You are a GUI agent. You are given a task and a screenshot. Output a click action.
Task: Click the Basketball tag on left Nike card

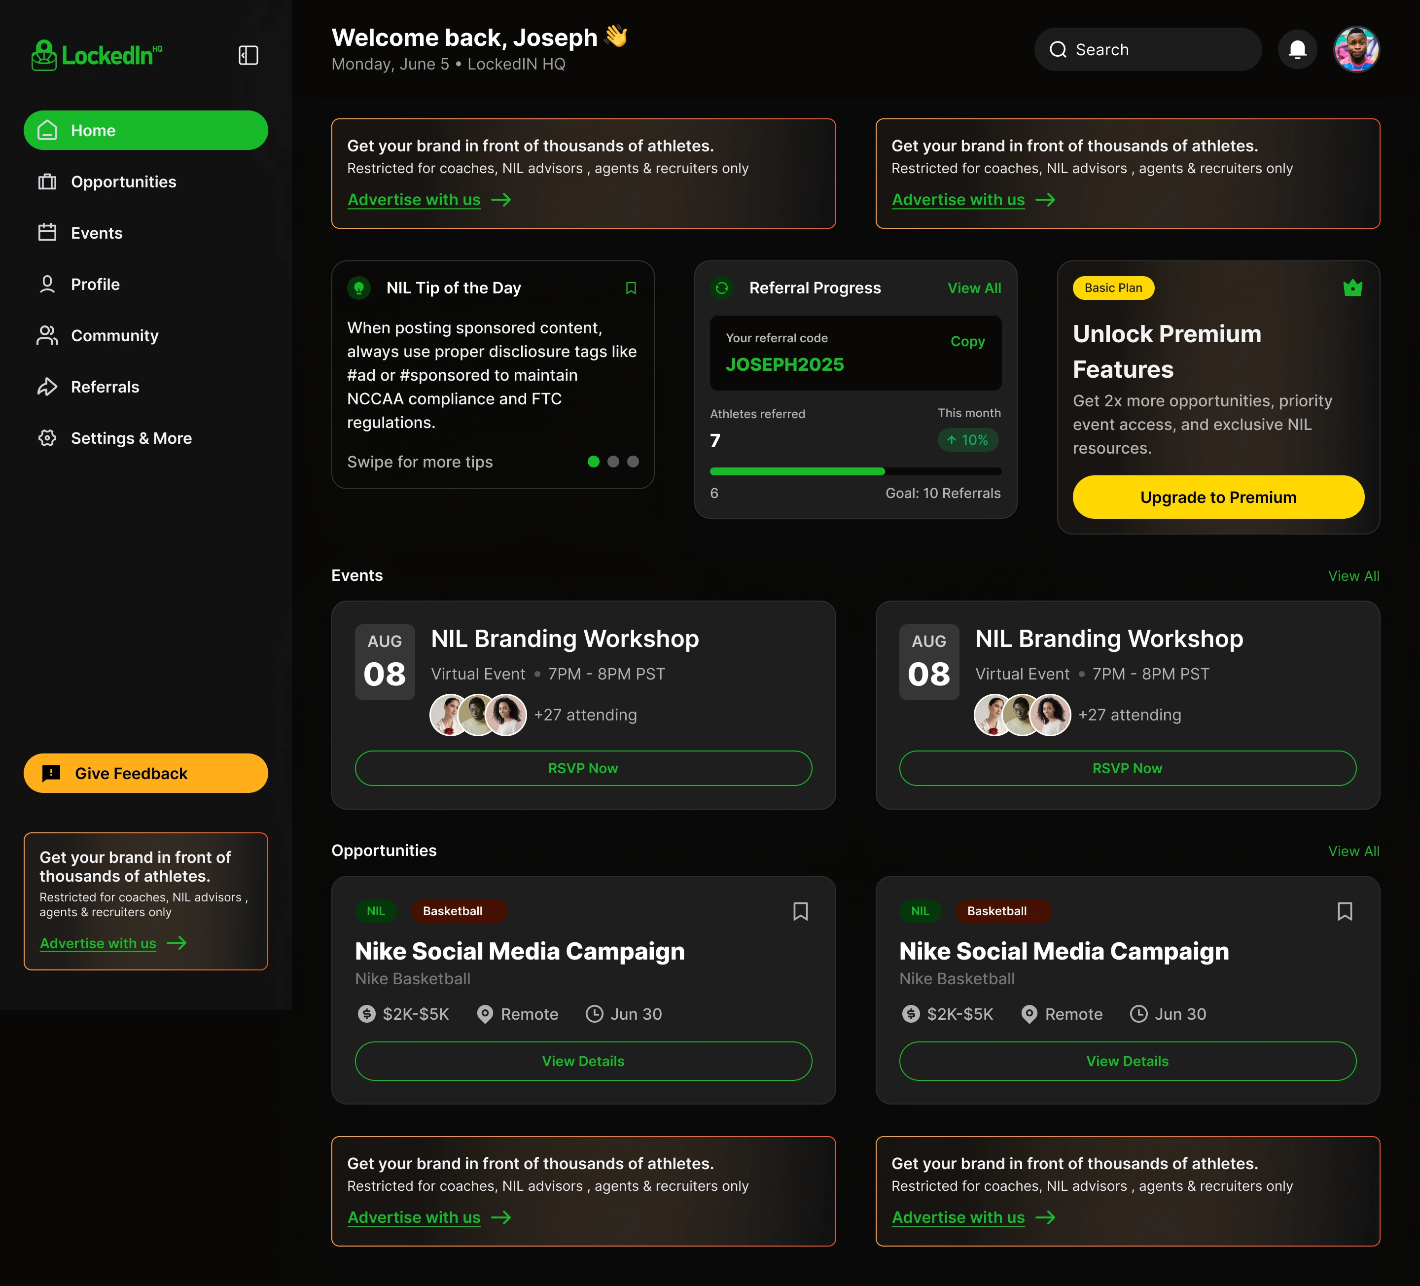click(x=459, y=911)
